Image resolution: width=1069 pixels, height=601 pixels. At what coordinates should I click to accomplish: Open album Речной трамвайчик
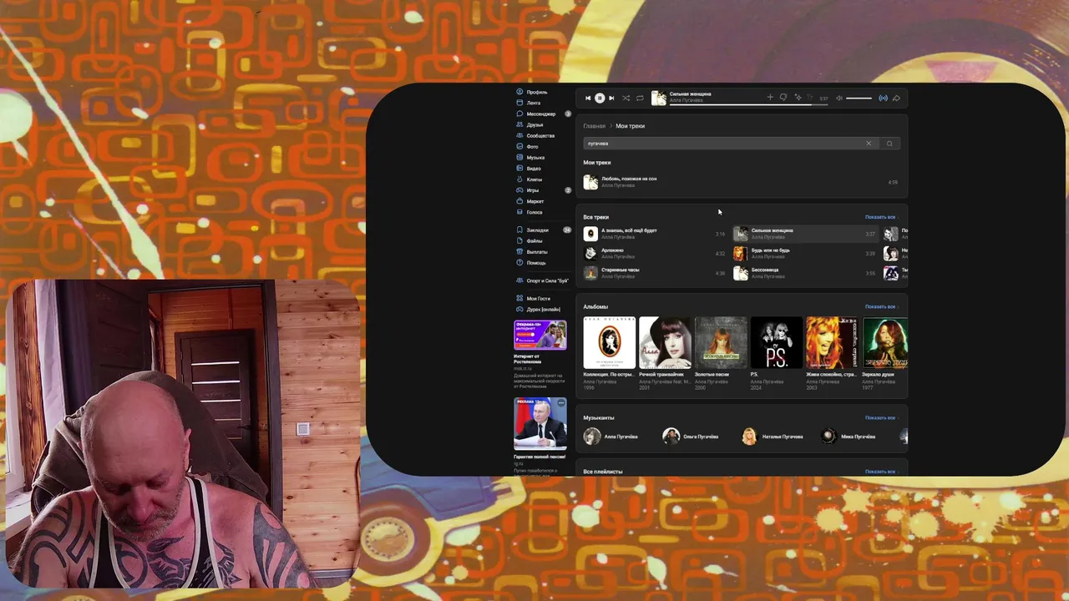coord(665,342)
